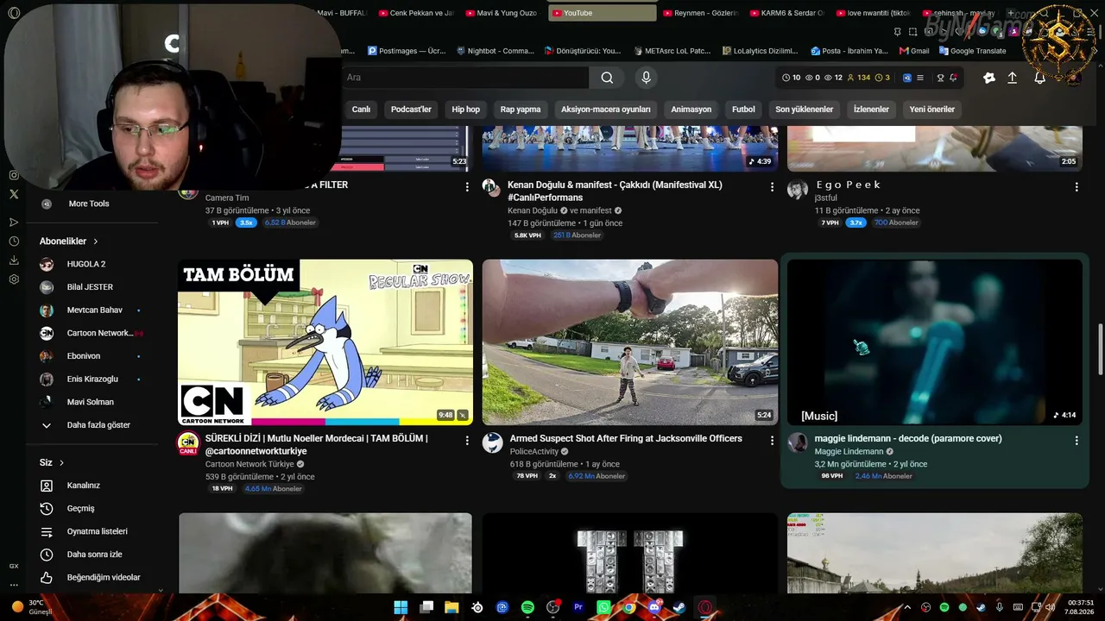Open the Gmail bookmark

(x=914, y=51)
